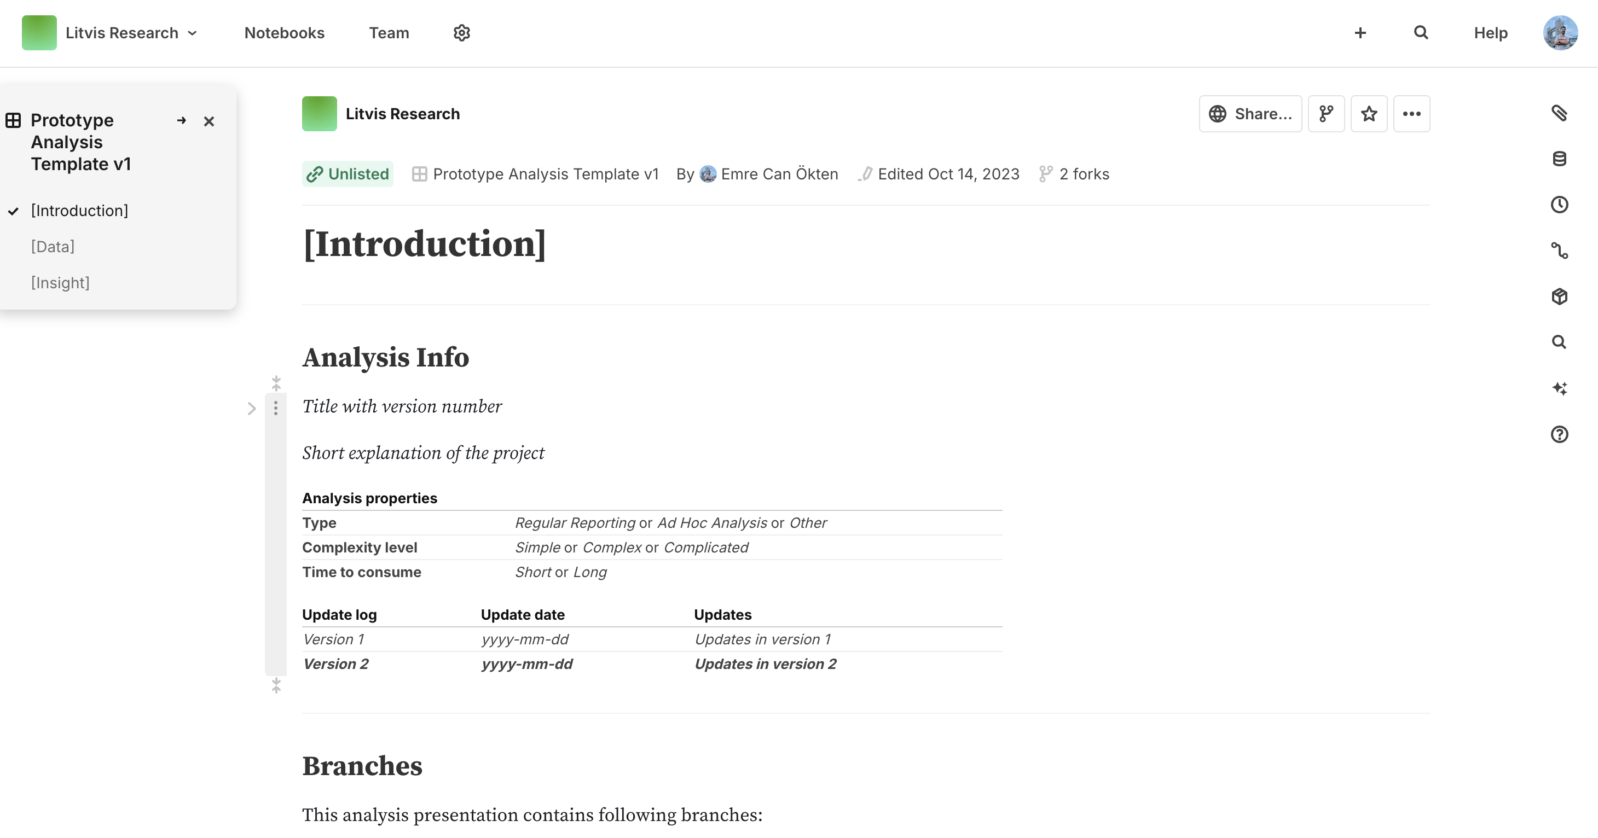Open notebook history clock pane
Viewport: 1598px width, 838px height.
(1560, 205)
